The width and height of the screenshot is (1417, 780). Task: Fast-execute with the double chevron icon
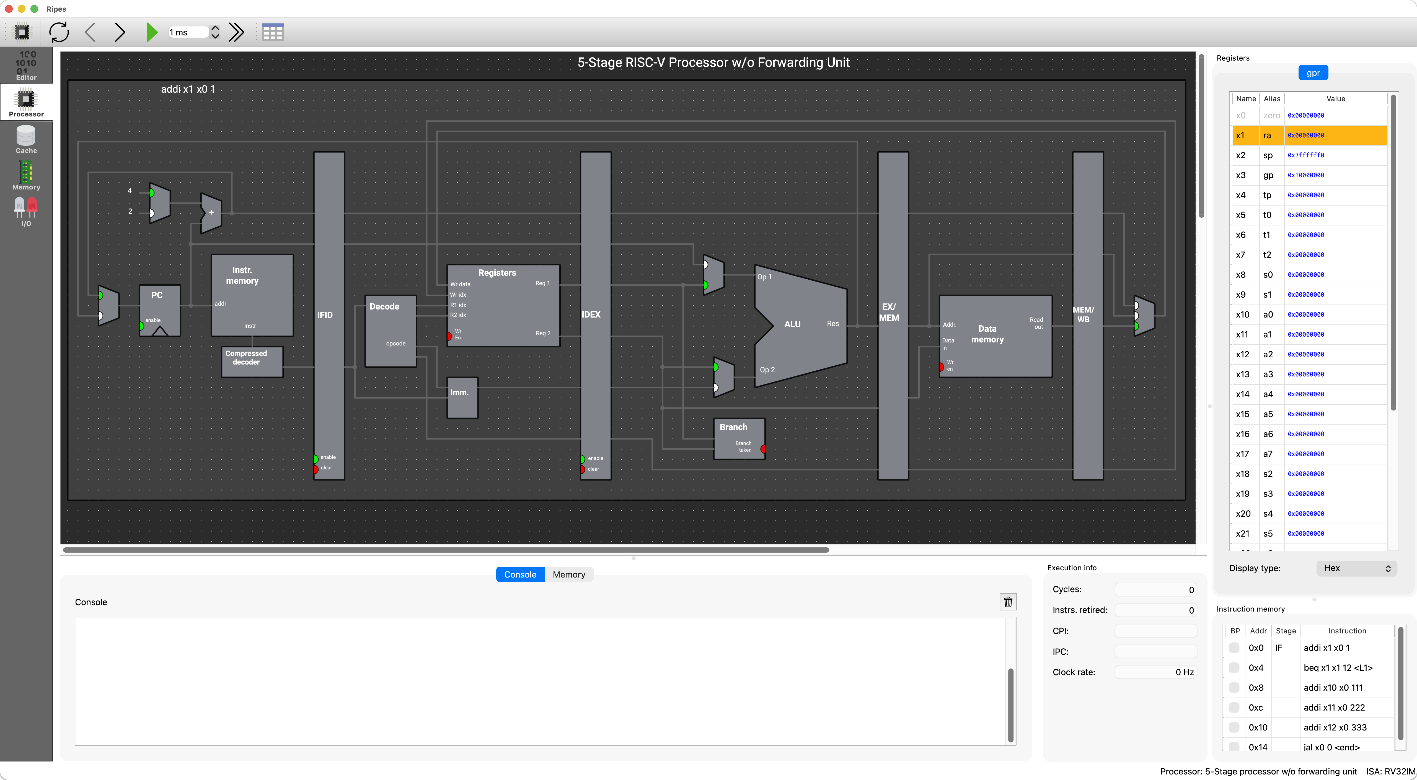237,32
